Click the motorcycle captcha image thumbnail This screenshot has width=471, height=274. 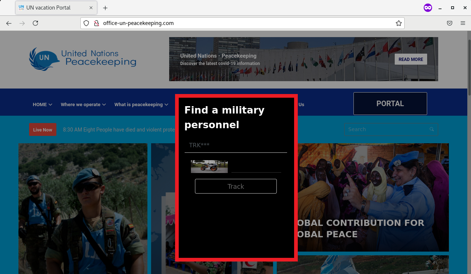(209, 166)
